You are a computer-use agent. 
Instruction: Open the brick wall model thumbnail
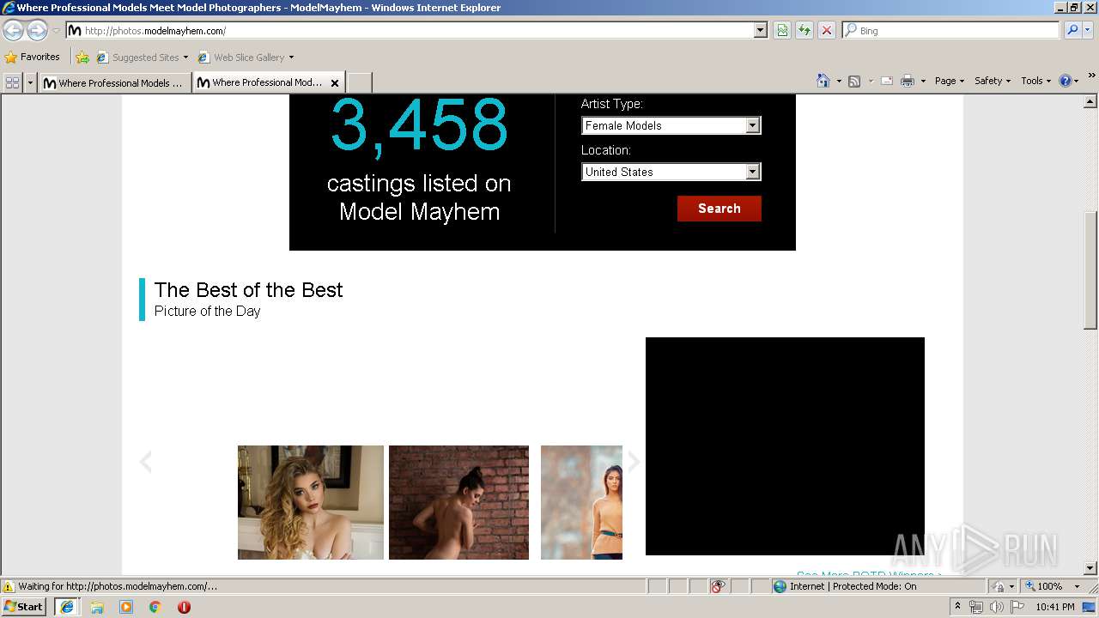(x=458, y=502)
